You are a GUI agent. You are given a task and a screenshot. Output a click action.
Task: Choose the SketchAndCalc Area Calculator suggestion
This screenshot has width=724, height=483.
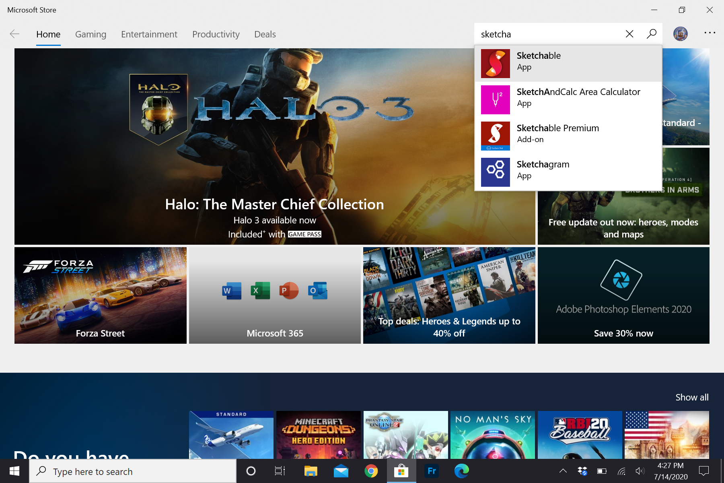pyautogui.click(x=578, y=92)
